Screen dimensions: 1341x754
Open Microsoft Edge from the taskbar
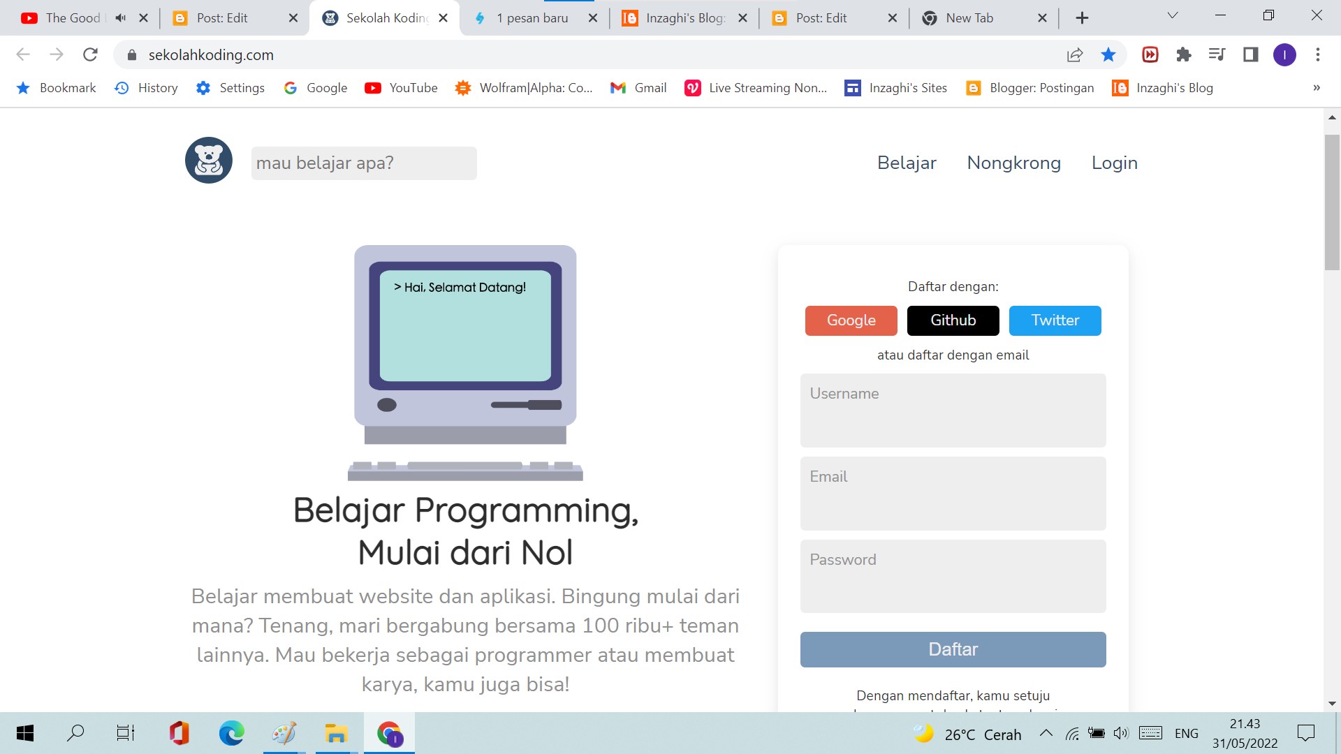coord(231,733)
